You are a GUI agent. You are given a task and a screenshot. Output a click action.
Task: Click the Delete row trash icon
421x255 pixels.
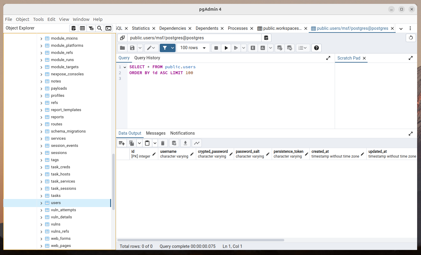pos(163,143)
